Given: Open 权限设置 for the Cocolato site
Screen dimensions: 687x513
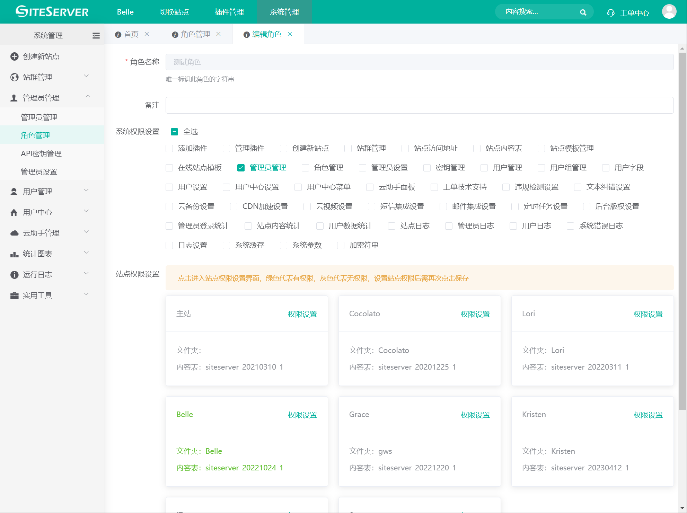Looking at the screenshot, I should point(475,314).
